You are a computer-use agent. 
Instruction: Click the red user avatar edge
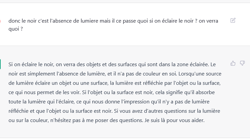(0, 21)
